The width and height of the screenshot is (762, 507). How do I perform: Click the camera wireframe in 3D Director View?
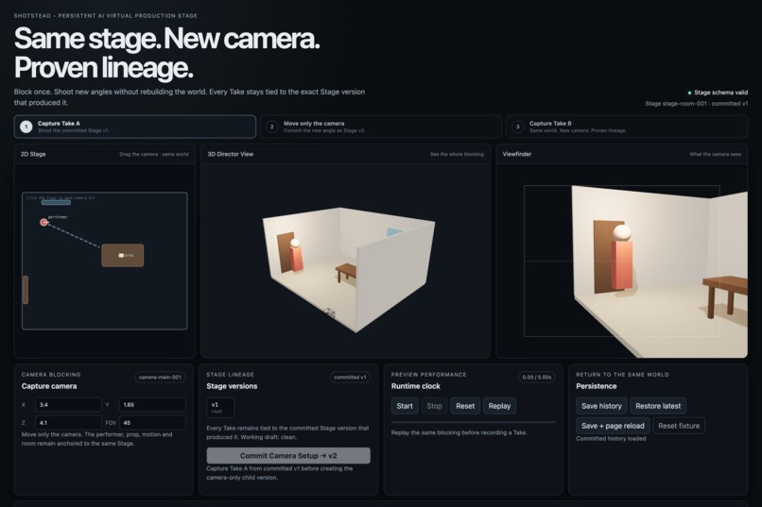click(x=330, y=313)
